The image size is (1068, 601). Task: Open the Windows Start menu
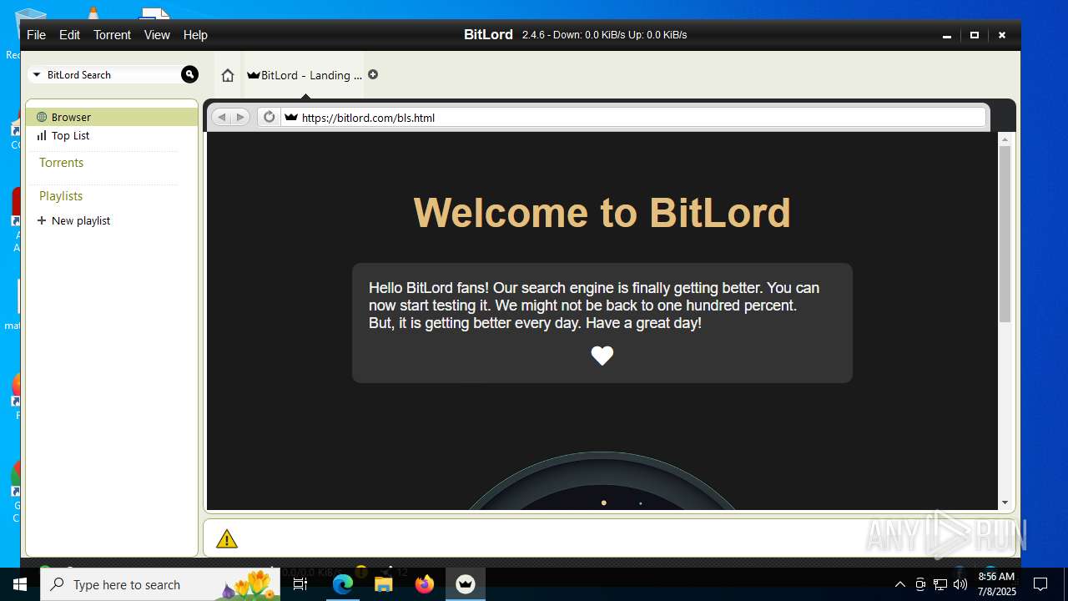pos(20,584)
